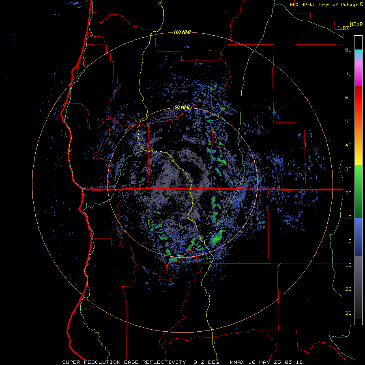This screenshot has width=365, height=365.
Task: Click the 70 value on the dBZ scale
Action: [x=348, y=74]
